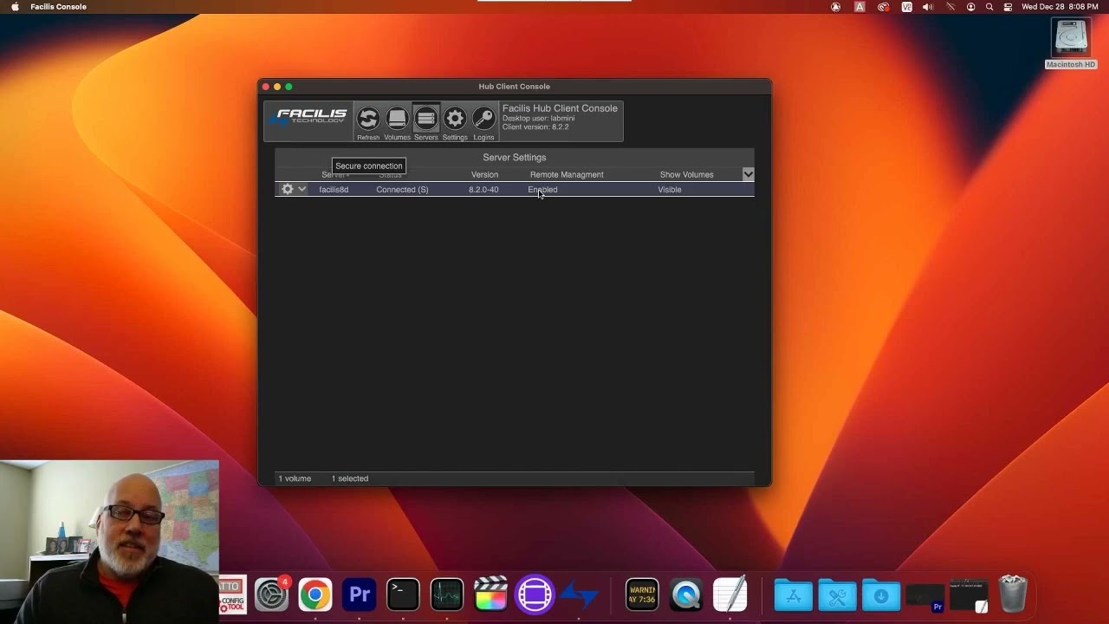
Task: Open the Applications folder in the Dock
Action: click(793, 595)
